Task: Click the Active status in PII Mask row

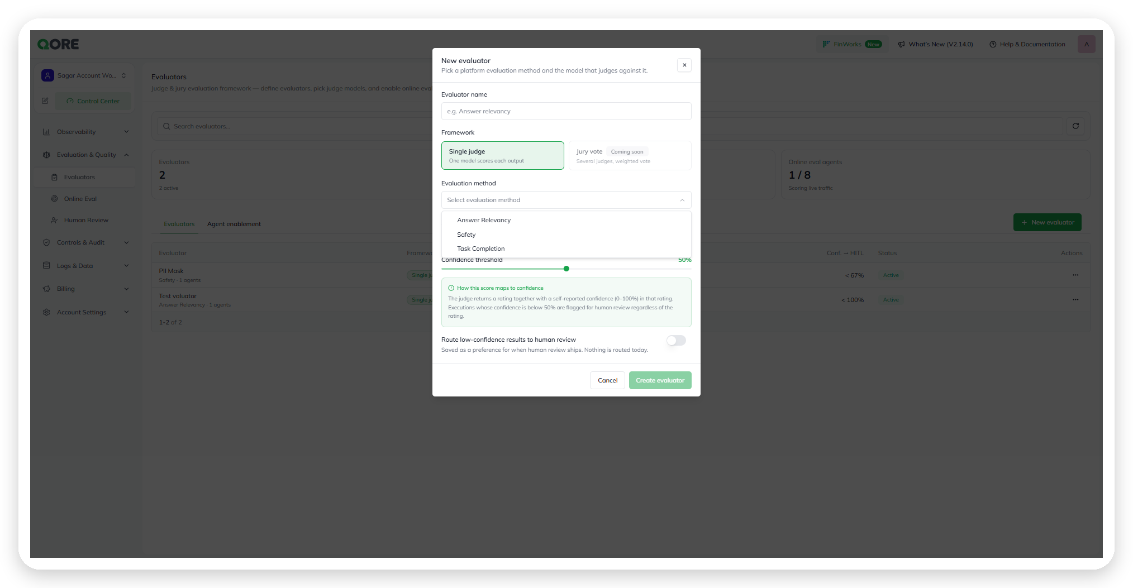Action: click(x=891, y=275)
